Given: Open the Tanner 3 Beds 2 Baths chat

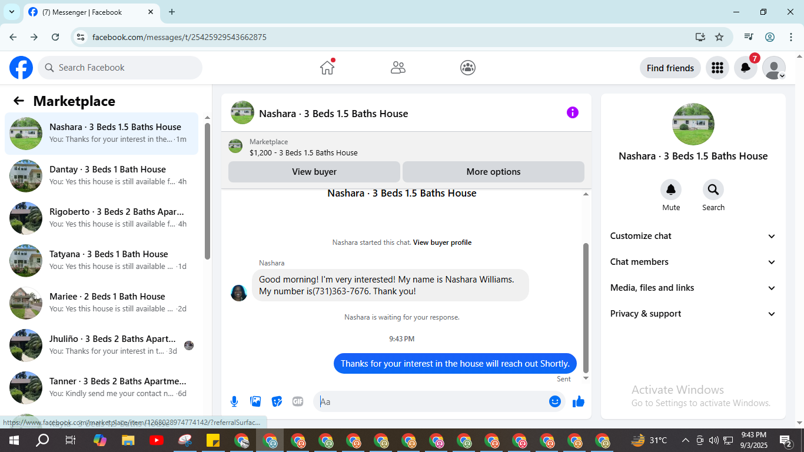Looking at the screenshot, I should [x=101, y=387].
